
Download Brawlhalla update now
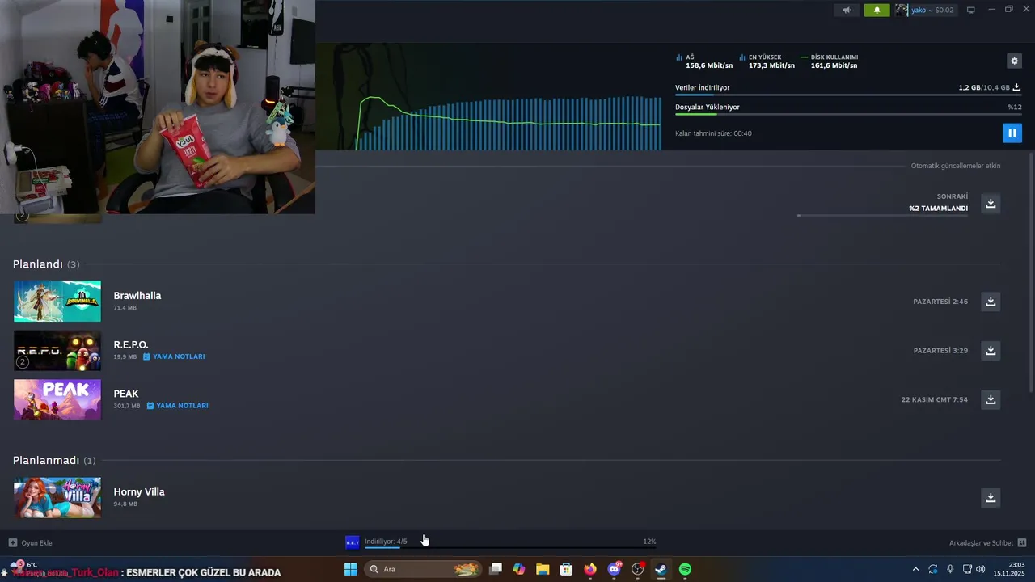pos(991,302)
